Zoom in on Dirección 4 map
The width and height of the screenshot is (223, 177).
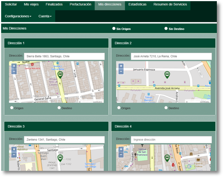click(x=121, y=149)
